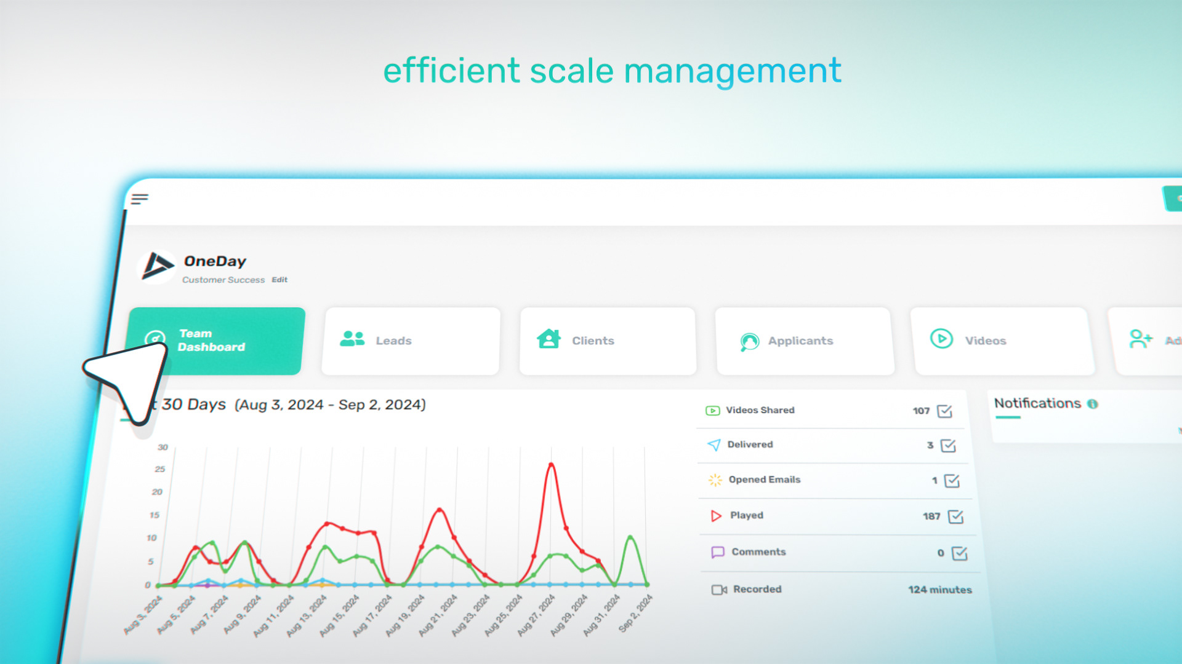This screenshot has width=1182, height=664.
Task: Click the green line peak near Sep 1
Action: coord(630,538)
